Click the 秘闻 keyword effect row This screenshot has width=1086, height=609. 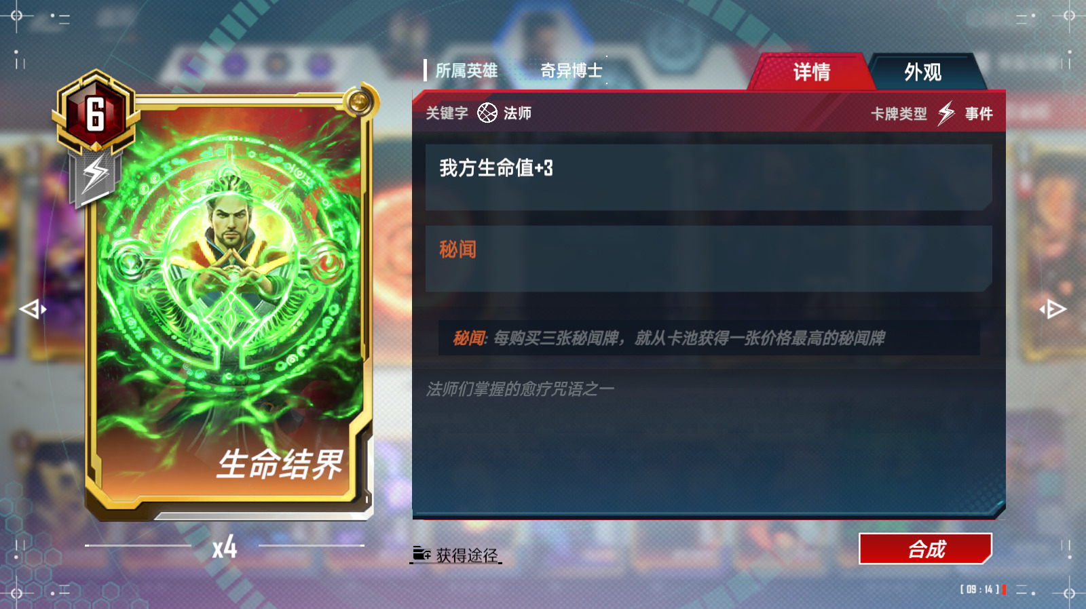pos(709,259)
